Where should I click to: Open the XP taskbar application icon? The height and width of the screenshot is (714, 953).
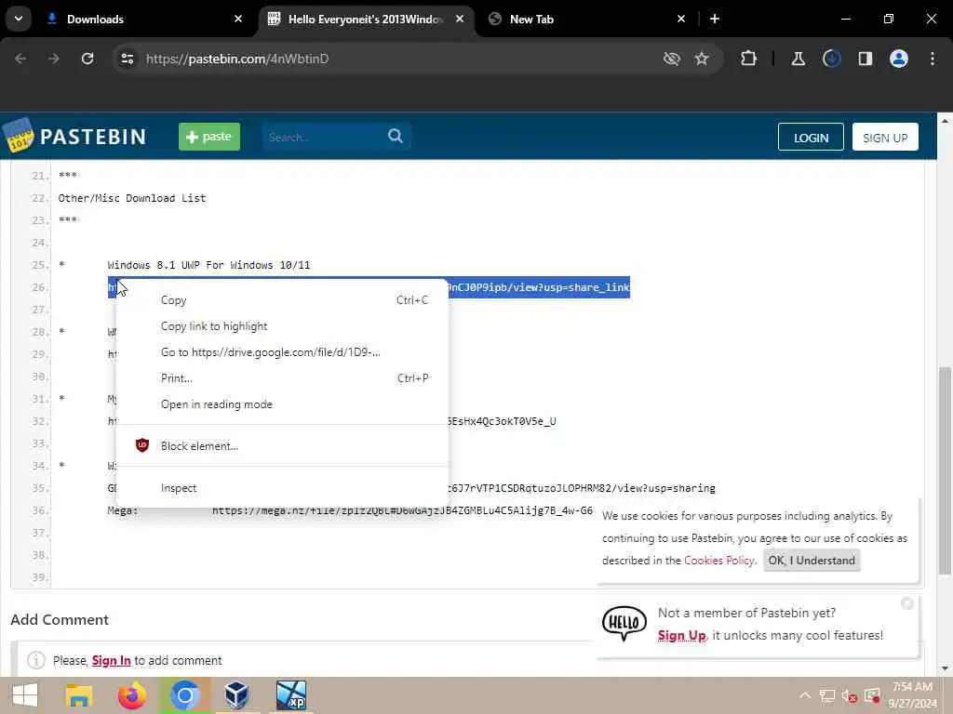pyautogui.click(x=291, y=695)
